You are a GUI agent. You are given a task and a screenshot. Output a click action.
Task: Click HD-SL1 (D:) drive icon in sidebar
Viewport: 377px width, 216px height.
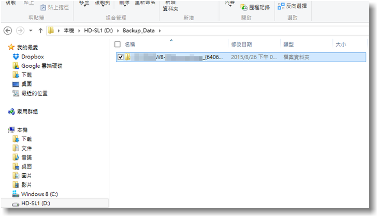point(16,204)
